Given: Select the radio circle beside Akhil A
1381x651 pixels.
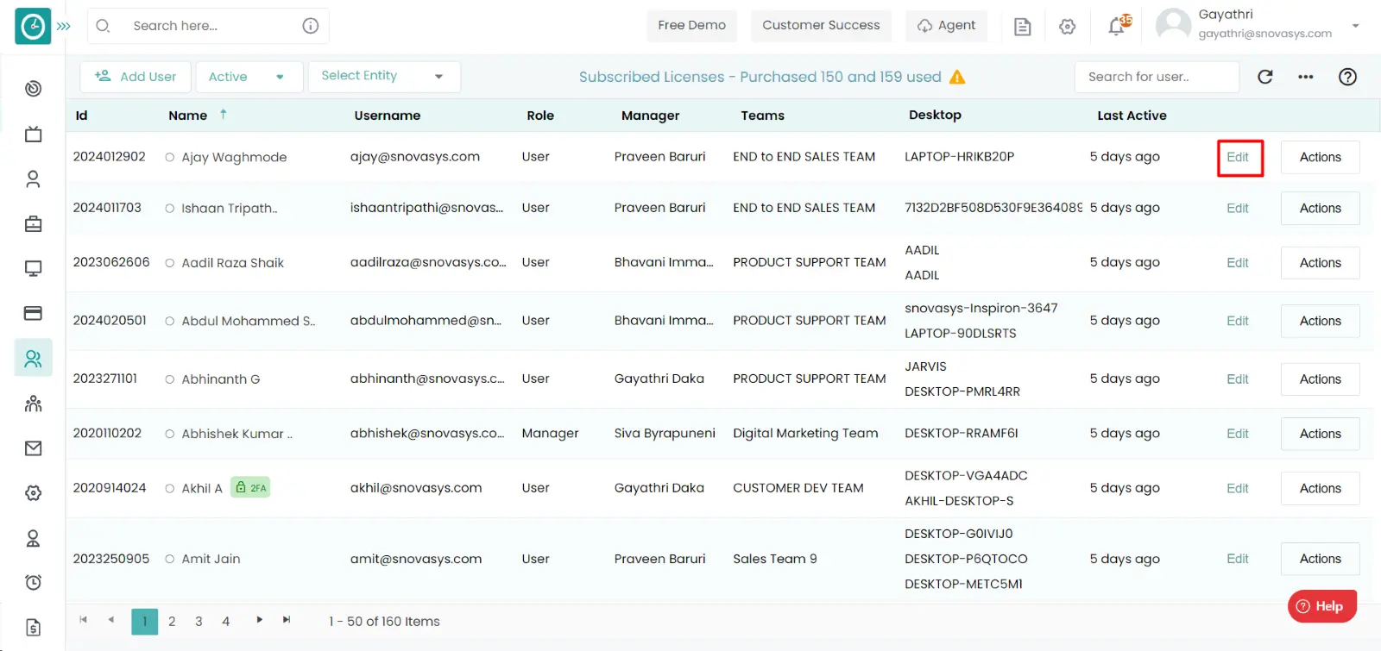Looking at the screenshot, I should 170,488.
